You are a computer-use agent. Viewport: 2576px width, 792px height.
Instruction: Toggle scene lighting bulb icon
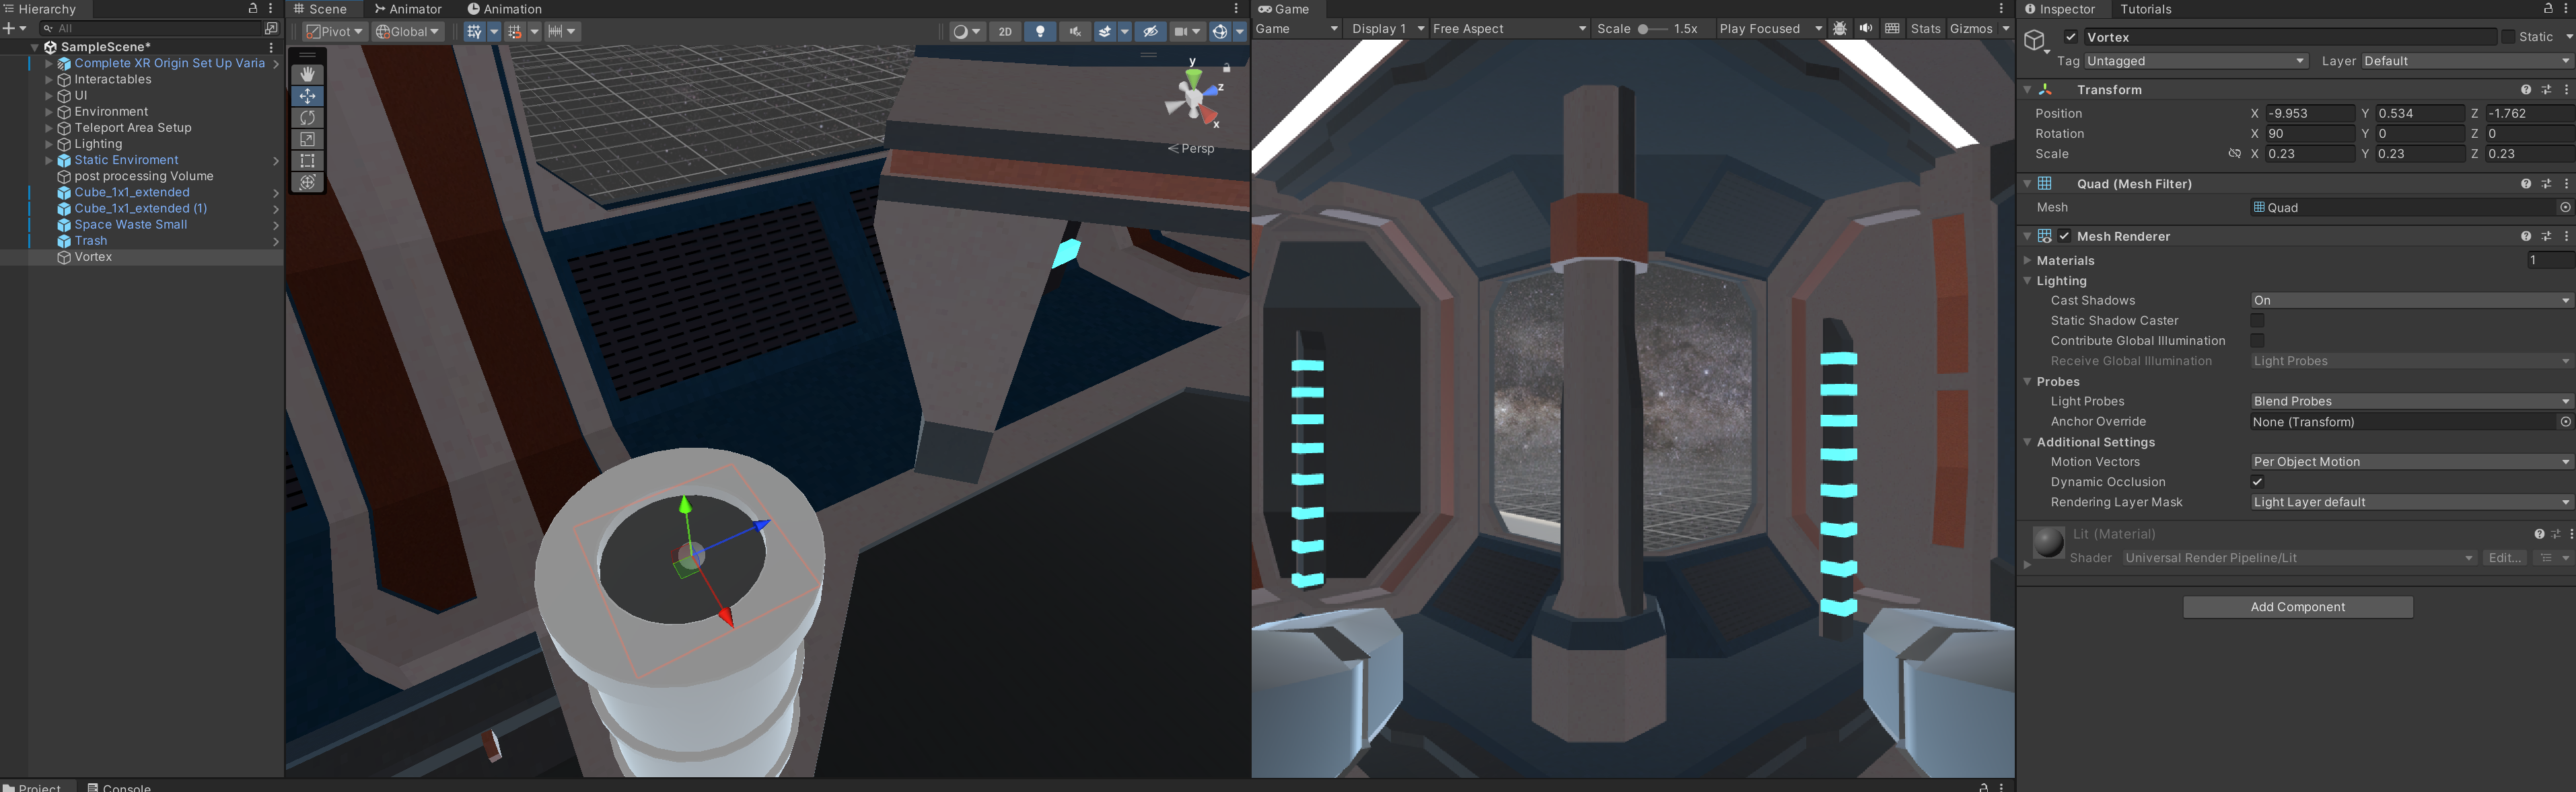click(1040, 31)
